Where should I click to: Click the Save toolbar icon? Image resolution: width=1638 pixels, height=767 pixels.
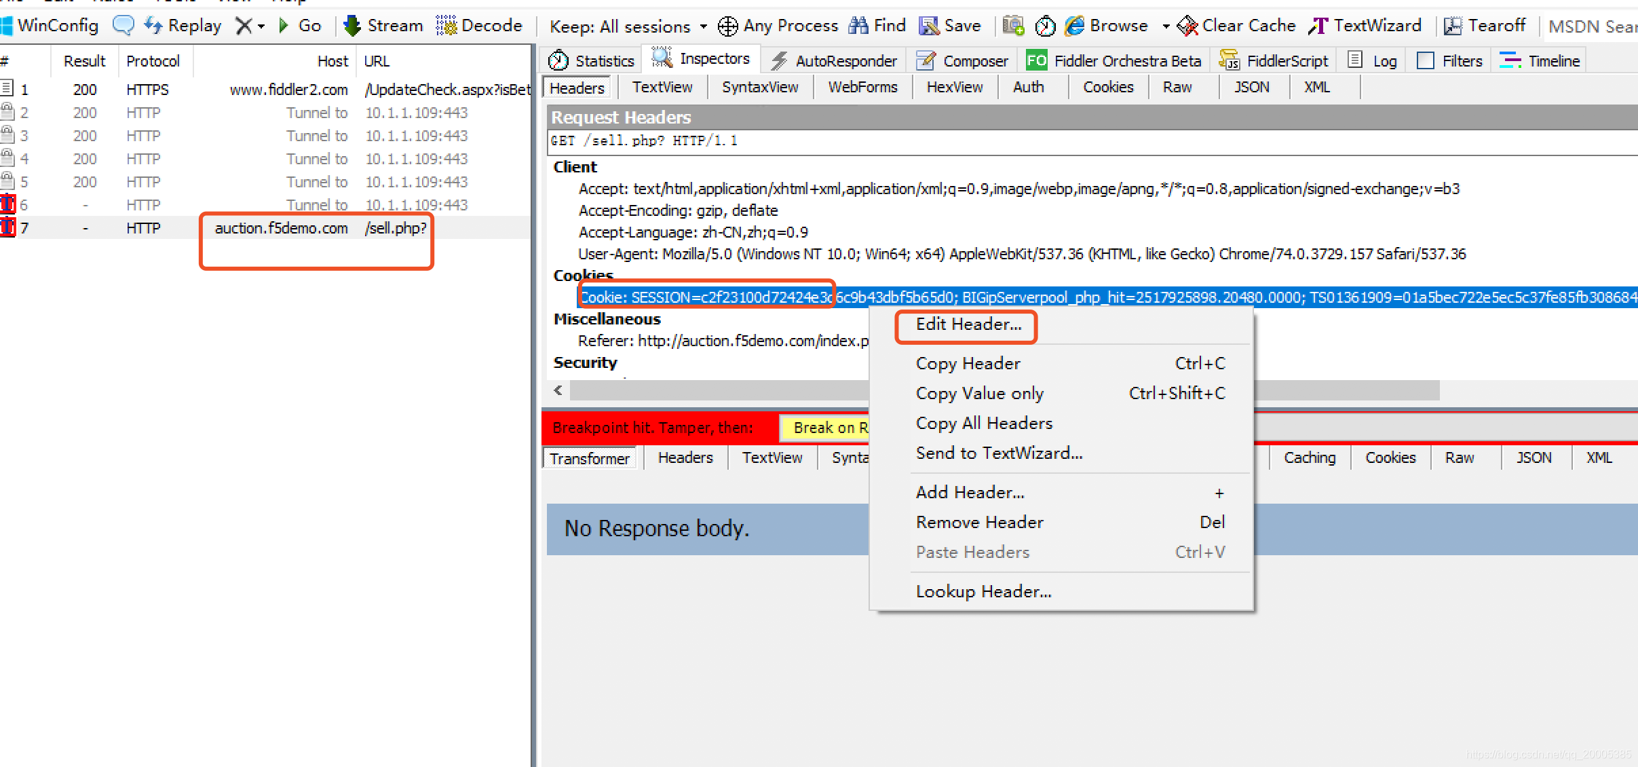(x=929, y=26)
